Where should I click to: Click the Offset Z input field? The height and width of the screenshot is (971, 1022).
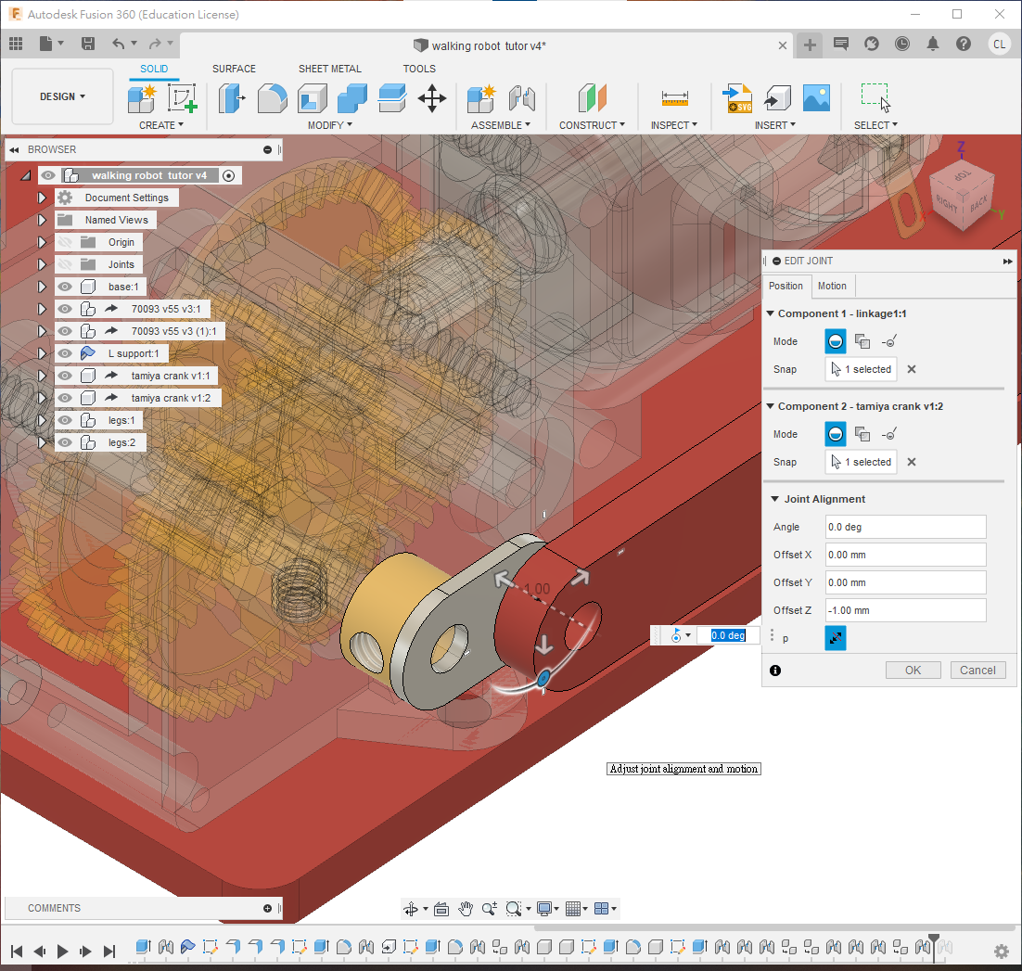point(905,610)
